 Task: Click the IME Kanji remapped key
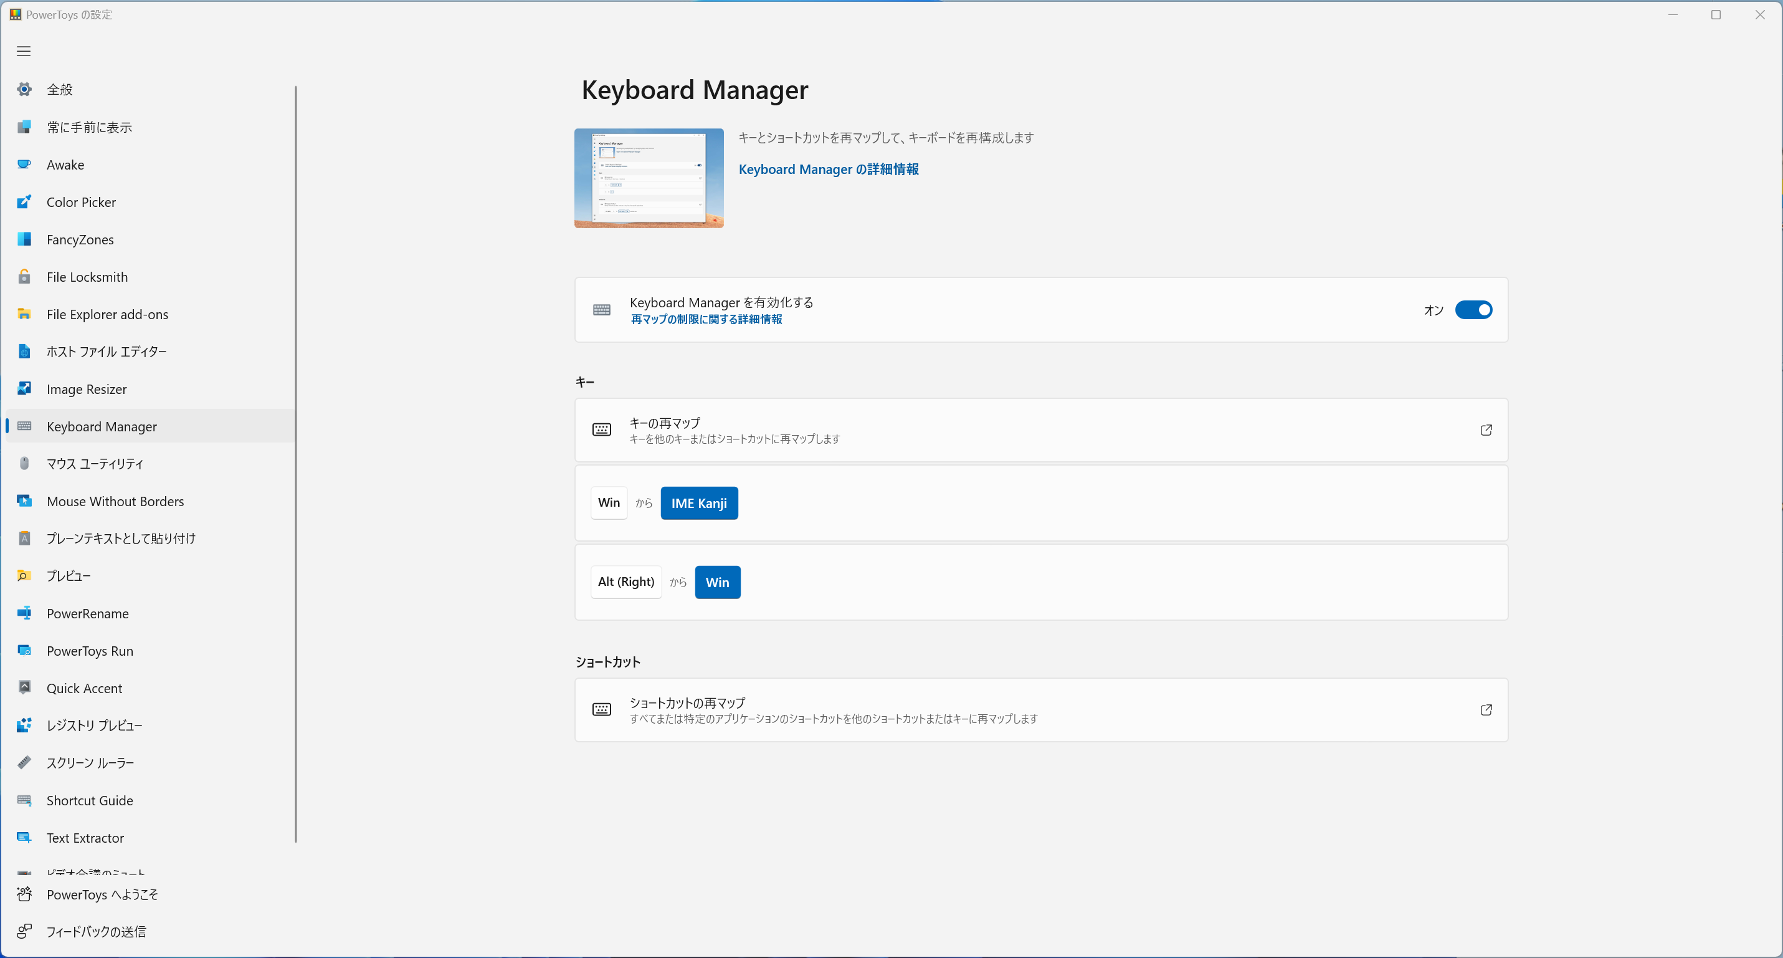pos(698,503)
